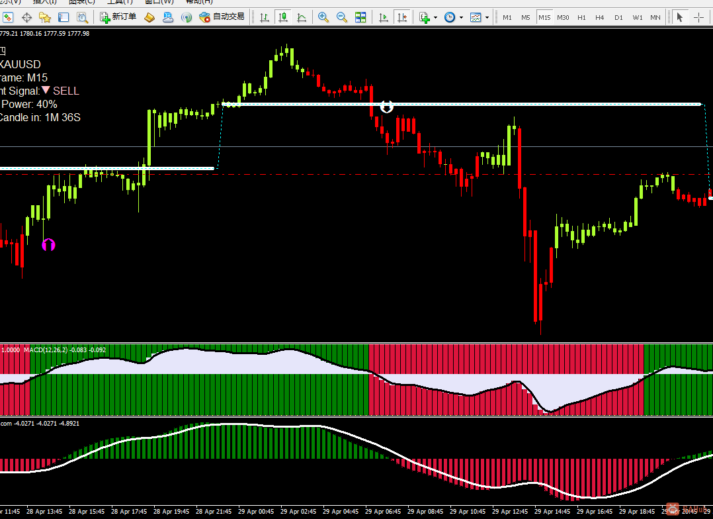Click the 29 Apr 00:45 time label
This screenshot has height=519, width=713.
pyautogui.click(x=256, y=511)
